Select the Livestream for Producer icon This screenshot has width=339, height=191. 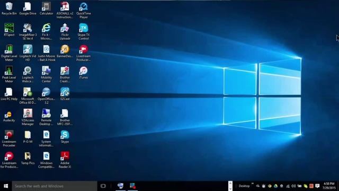click(x=9, y=160)
